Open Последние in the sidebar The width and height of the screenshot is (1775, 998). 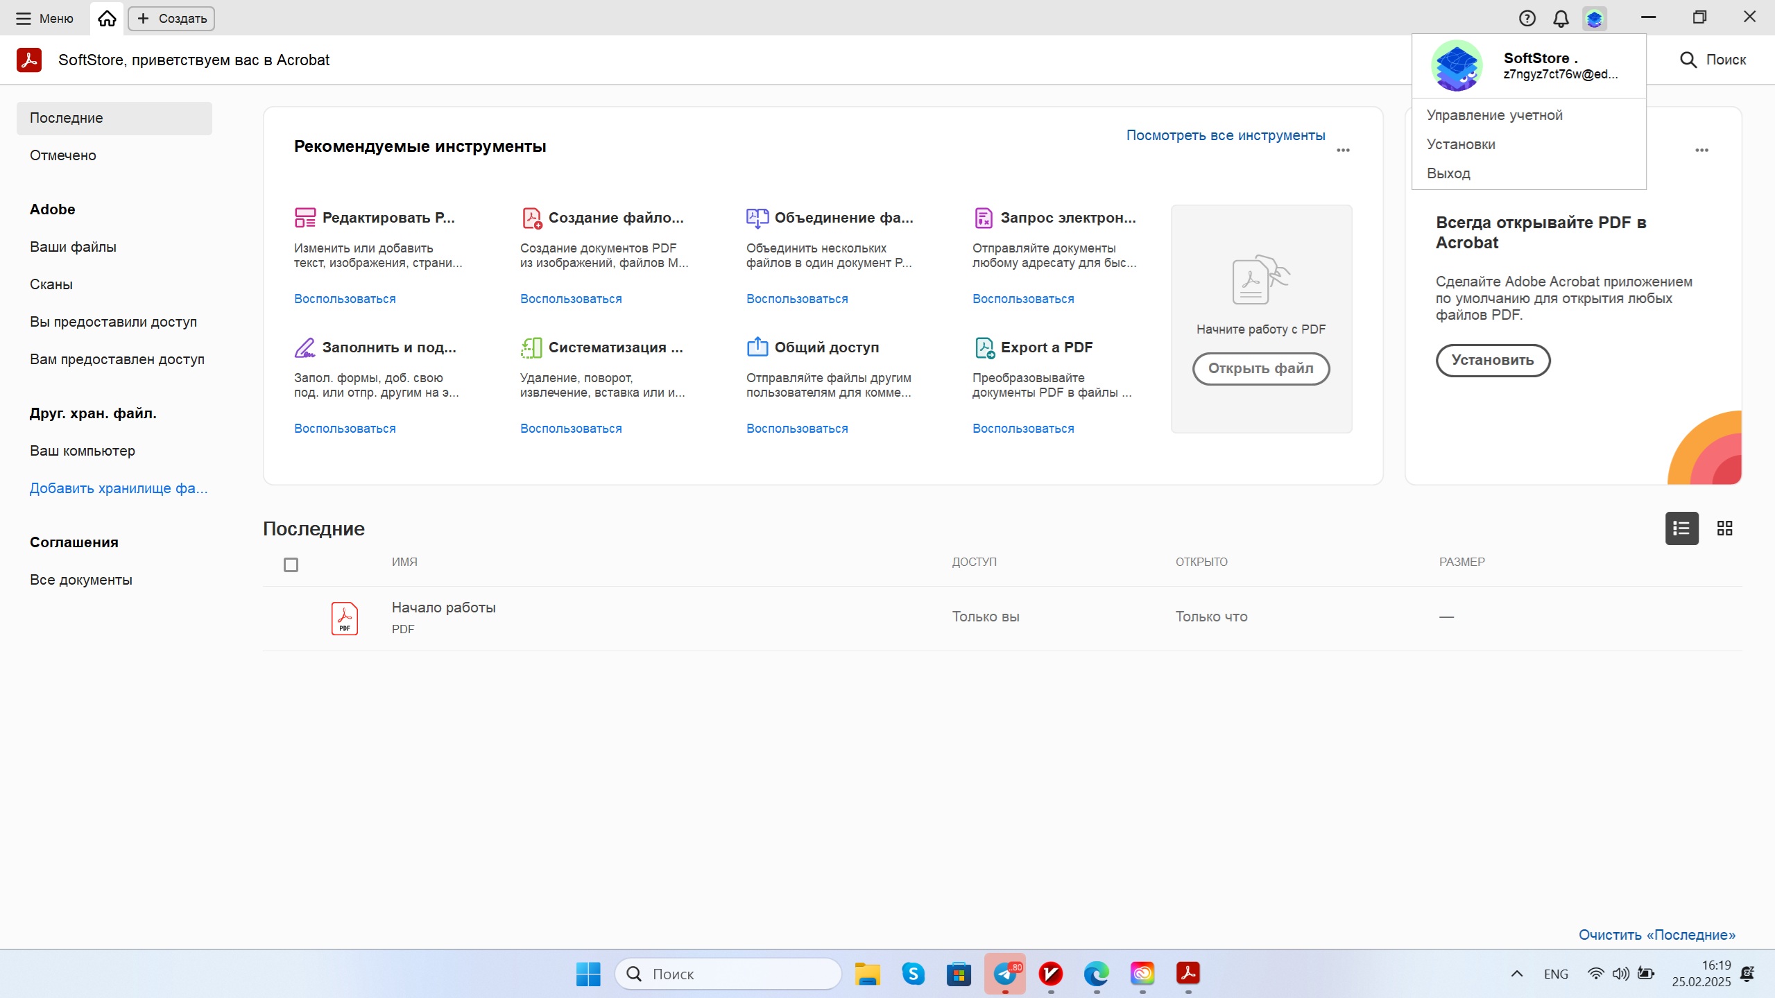tap(114, 119)
